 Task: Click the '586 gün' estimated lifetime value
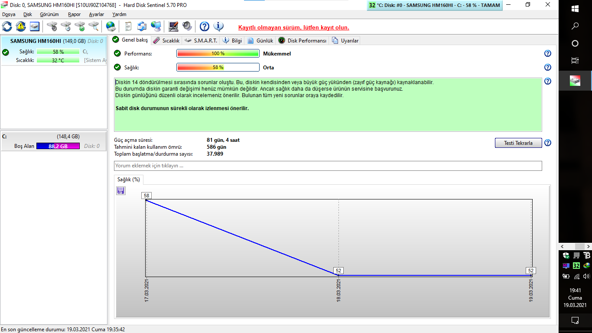coord(217,147)
